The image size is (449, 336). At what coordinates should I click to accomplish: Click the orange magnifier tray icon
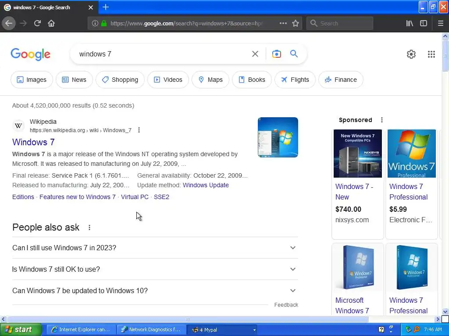(x=417, y=329)
